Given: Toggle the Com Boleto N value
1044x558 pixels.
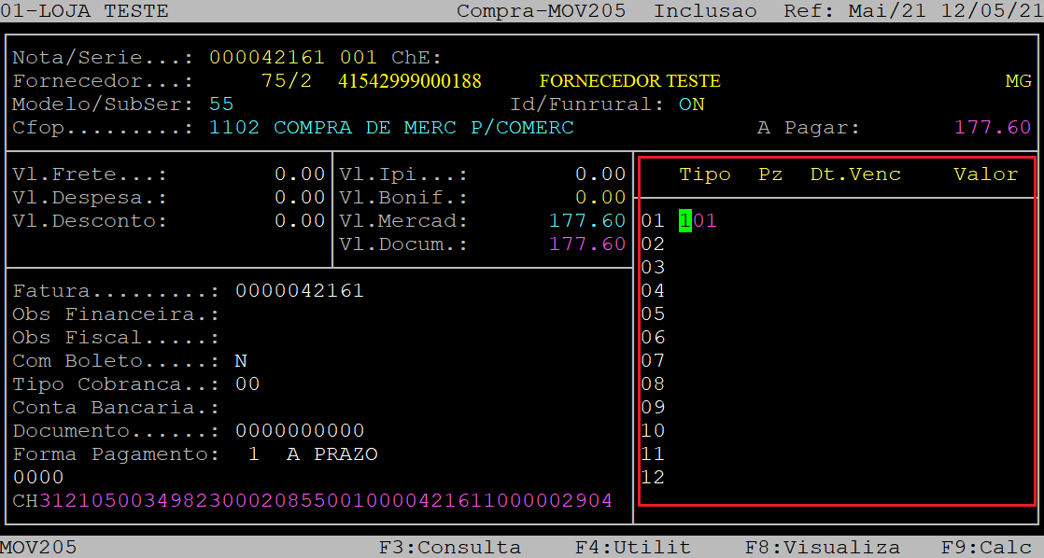Looking at the screenshot, I should coord(241,361).
